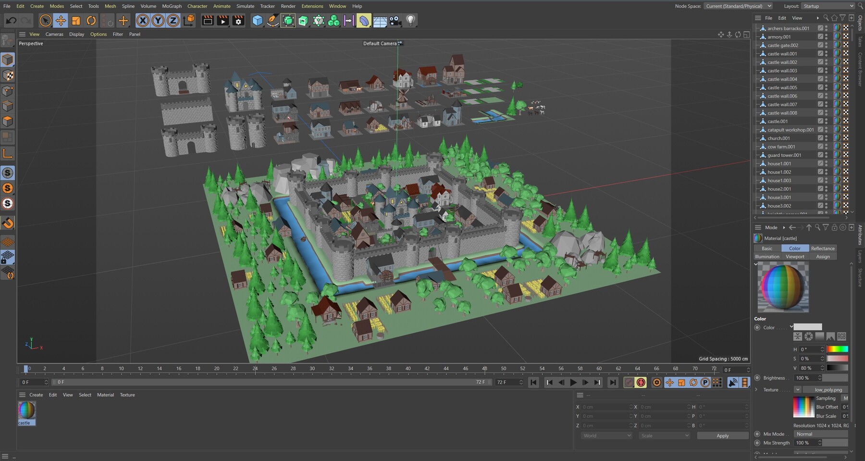The image size is (865, 461).
Task: Select the Live Selection tool
Action: pos(45,21)
